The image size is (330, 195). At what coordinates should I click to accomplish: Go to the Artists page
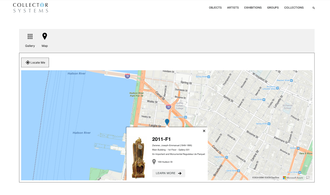coord(233,8)
